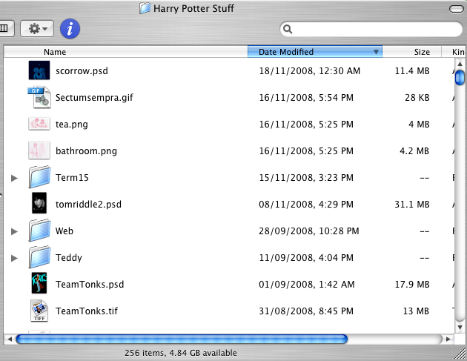
Task: Click the horizontal scrollbar blue thumb
Action: point(182,339)
